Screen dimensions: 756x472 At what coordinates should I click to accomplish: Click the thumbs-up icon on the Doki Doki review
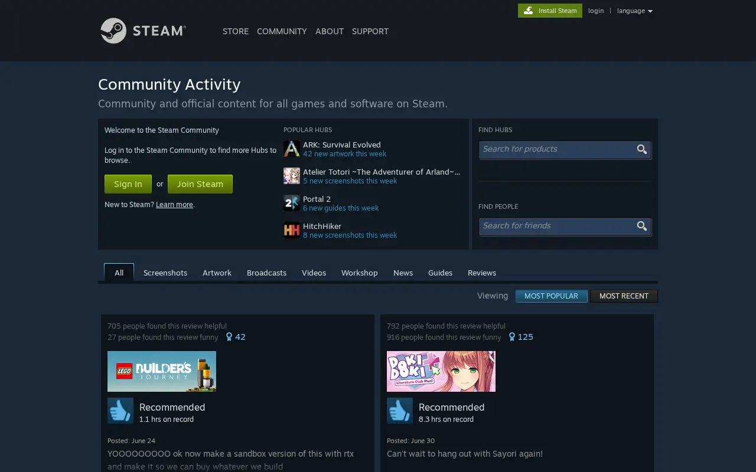(x=400, y=411)
